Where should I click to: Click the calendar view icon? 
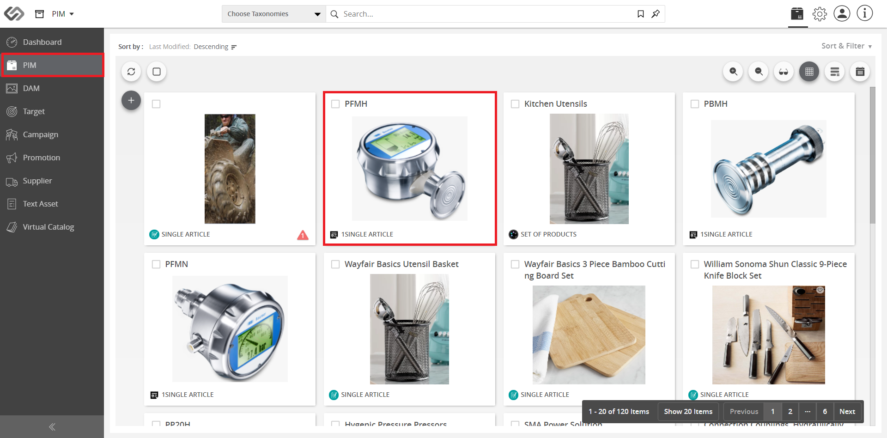(x=860, y=72)
